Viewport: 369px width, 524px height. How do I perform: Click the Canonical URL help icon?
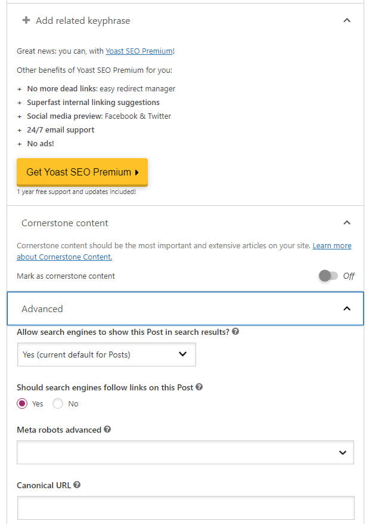77,485
